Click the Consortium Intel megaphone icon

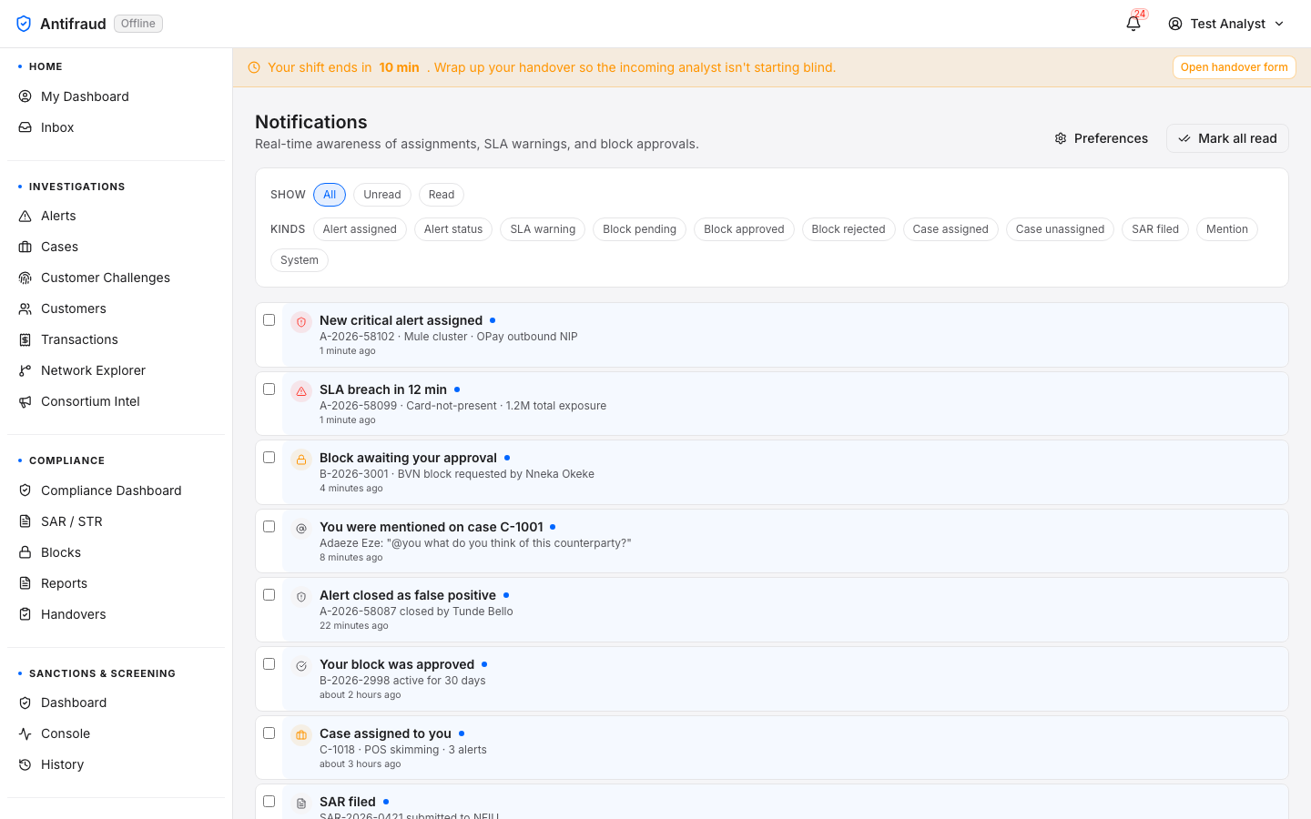coord(25,401)
